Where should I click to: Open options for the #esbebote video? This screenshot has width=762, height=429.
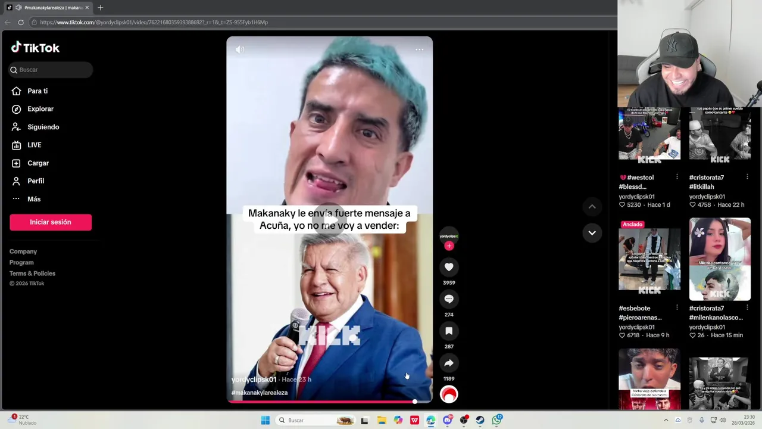coord(677,307)
